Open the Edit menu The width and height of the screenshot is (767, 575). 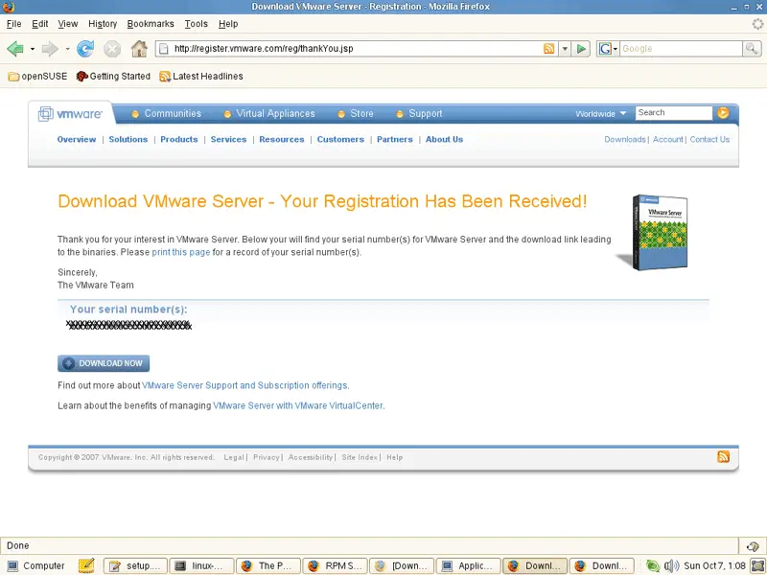pyautogui.click(x=39, y=23)
